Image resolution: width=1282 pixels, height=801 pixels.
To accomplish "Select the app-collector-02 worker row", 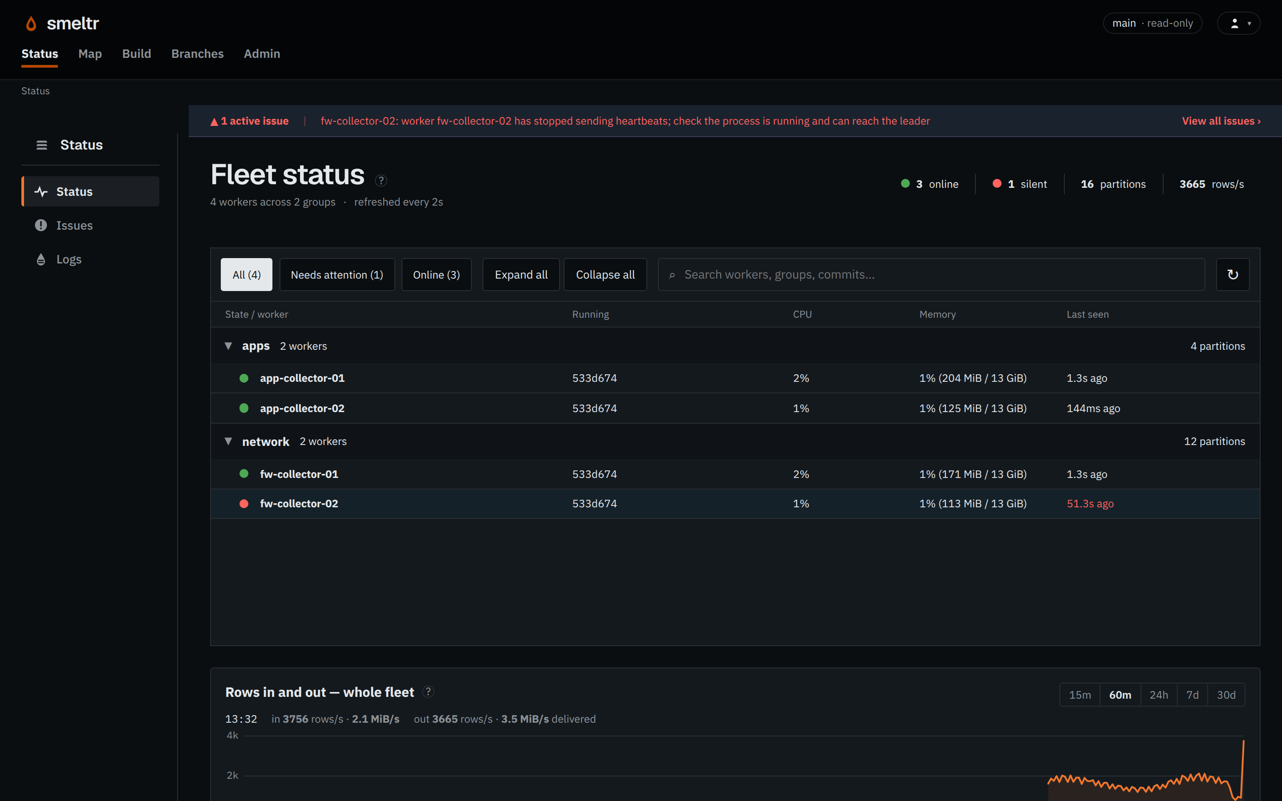I will (735, 408).
